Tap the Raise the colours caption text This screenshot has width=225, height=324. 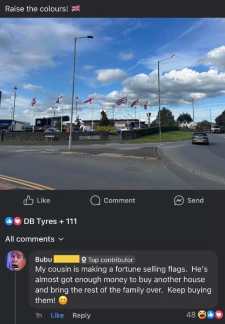[x=37, y=9]
